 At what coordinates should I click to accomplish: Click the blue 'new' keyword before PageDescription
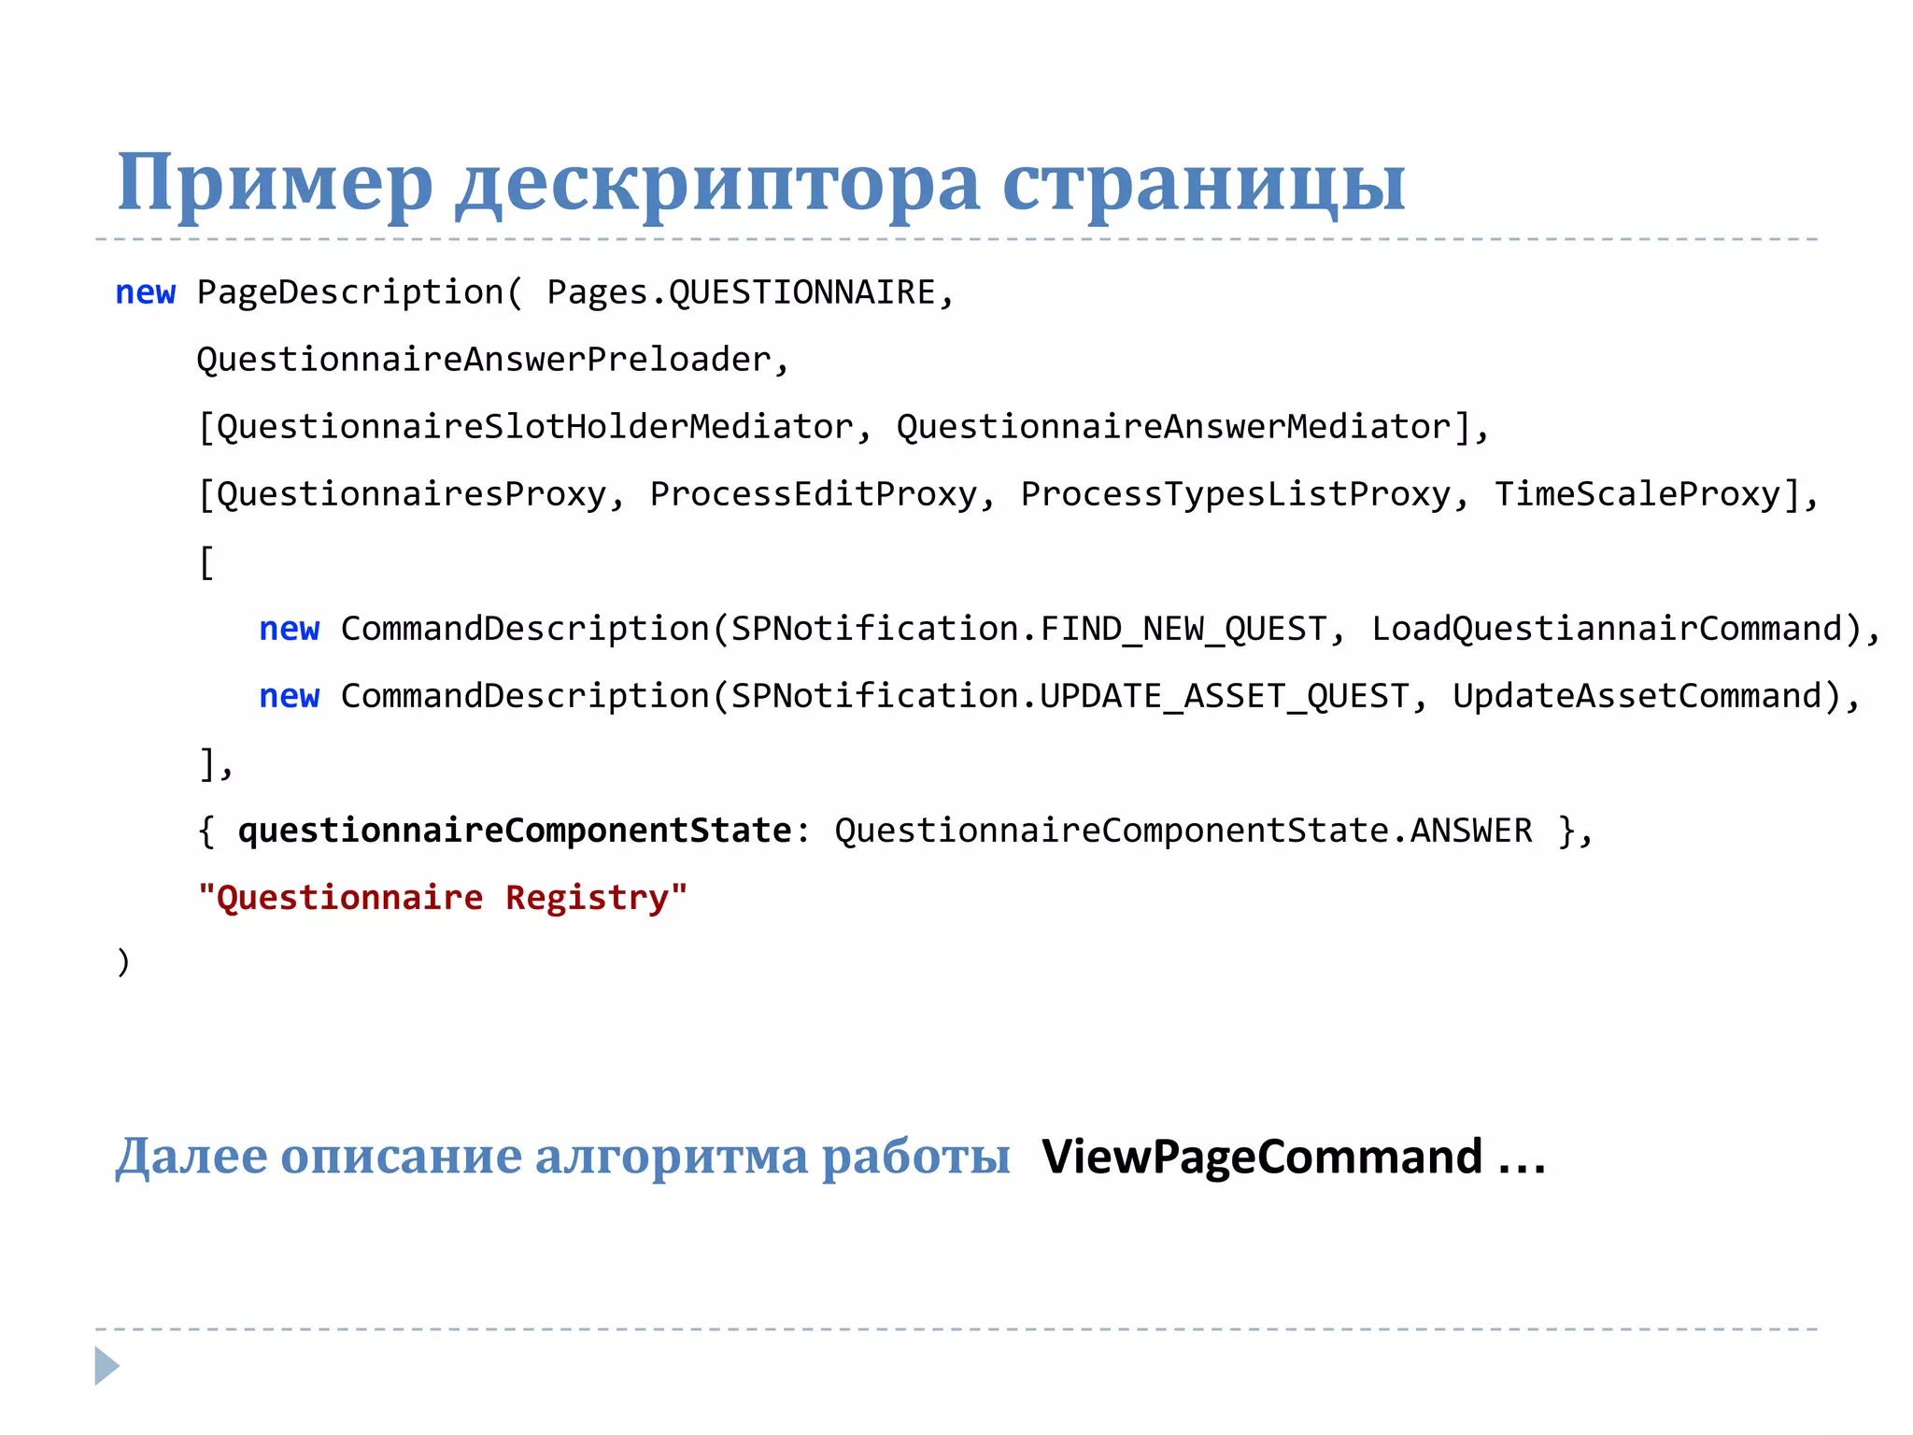click(x=145, y=293)
